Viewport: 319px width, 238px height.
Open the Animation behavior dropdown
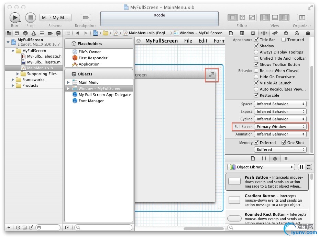280,134
